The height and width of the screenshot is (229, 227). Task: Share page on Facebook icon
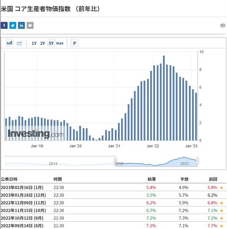point(4,25)
